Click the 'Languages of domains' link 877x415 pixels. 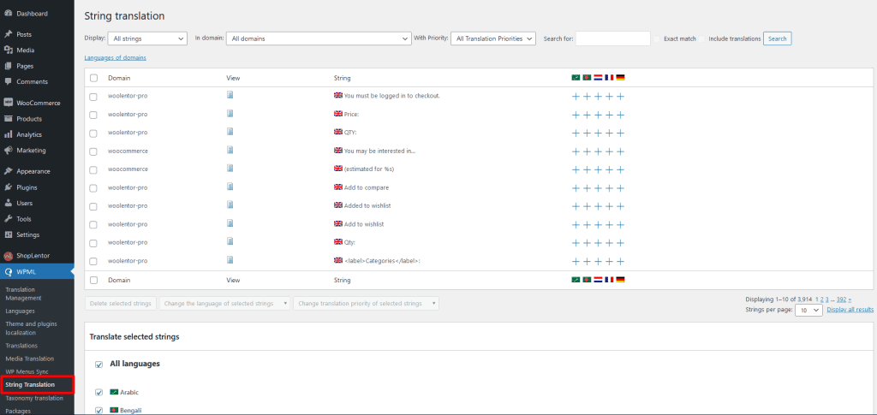(x=116, y=57)
